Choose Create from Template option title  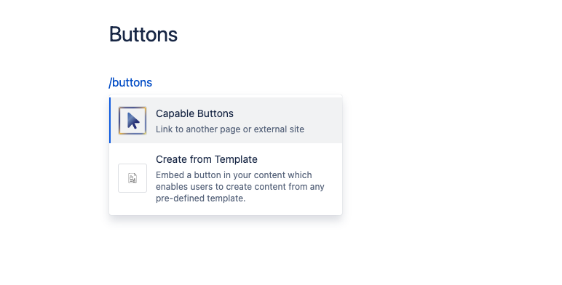207,159
